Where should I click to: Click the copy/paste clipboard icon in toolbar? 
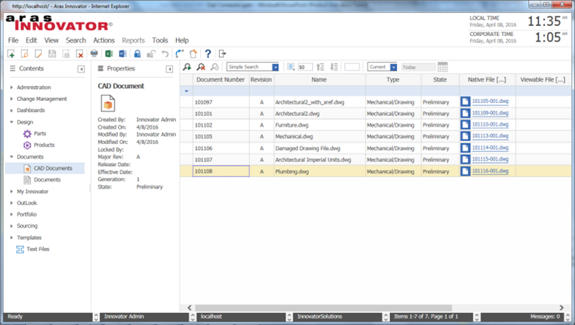[193, 54]
